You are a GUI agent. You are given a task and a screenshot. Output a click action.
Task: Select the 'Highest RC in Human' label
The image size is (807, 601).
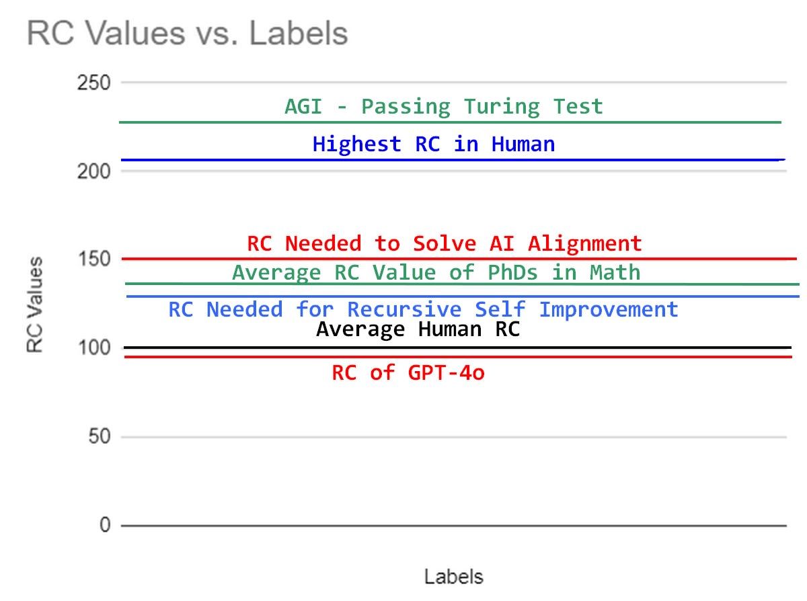pos(434,144)
